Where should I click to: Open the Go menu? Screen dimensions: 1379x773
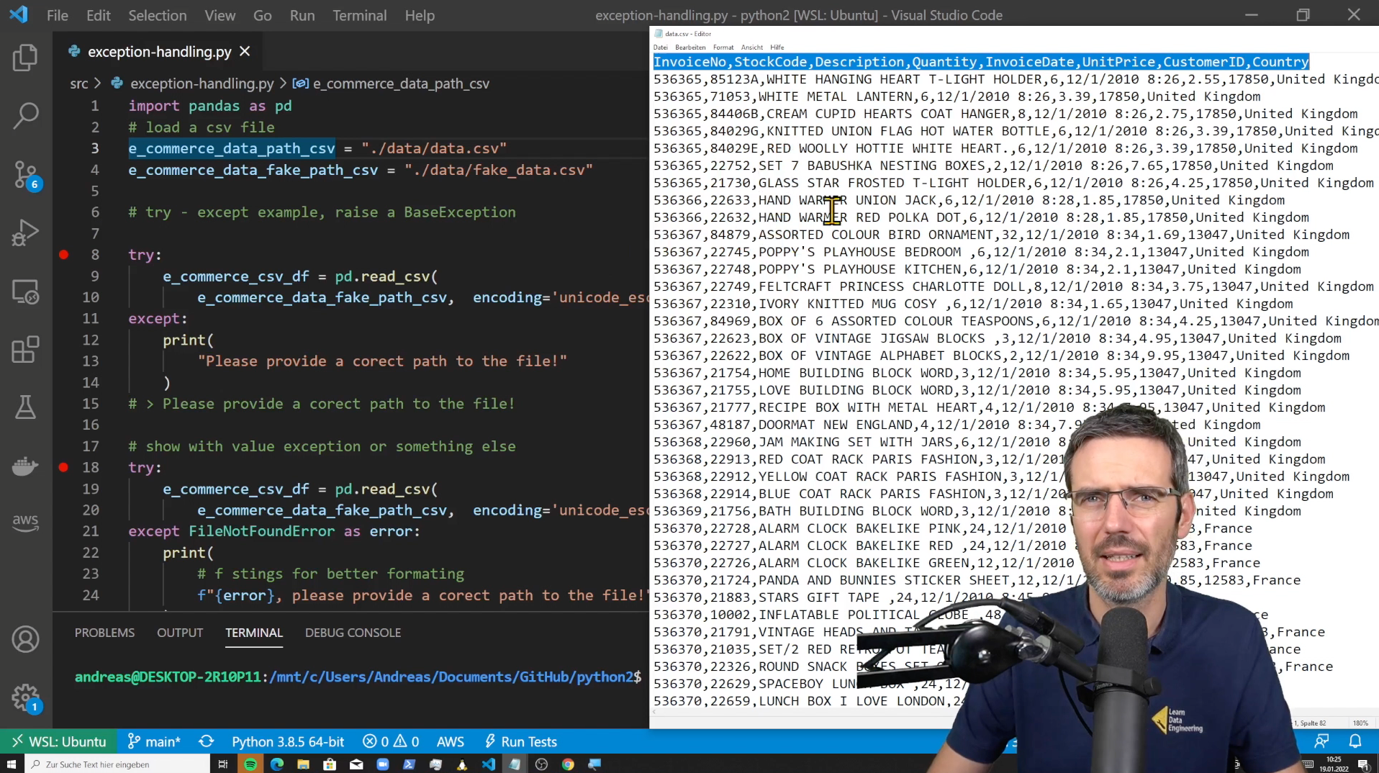[262, 15]
